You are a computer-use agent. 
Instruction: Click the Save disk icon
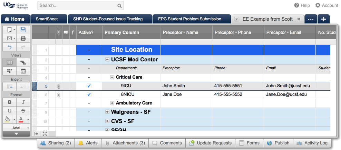23,30
